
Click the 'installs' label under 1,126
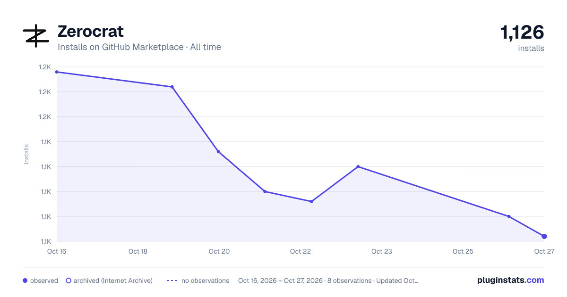pos(531,48)
